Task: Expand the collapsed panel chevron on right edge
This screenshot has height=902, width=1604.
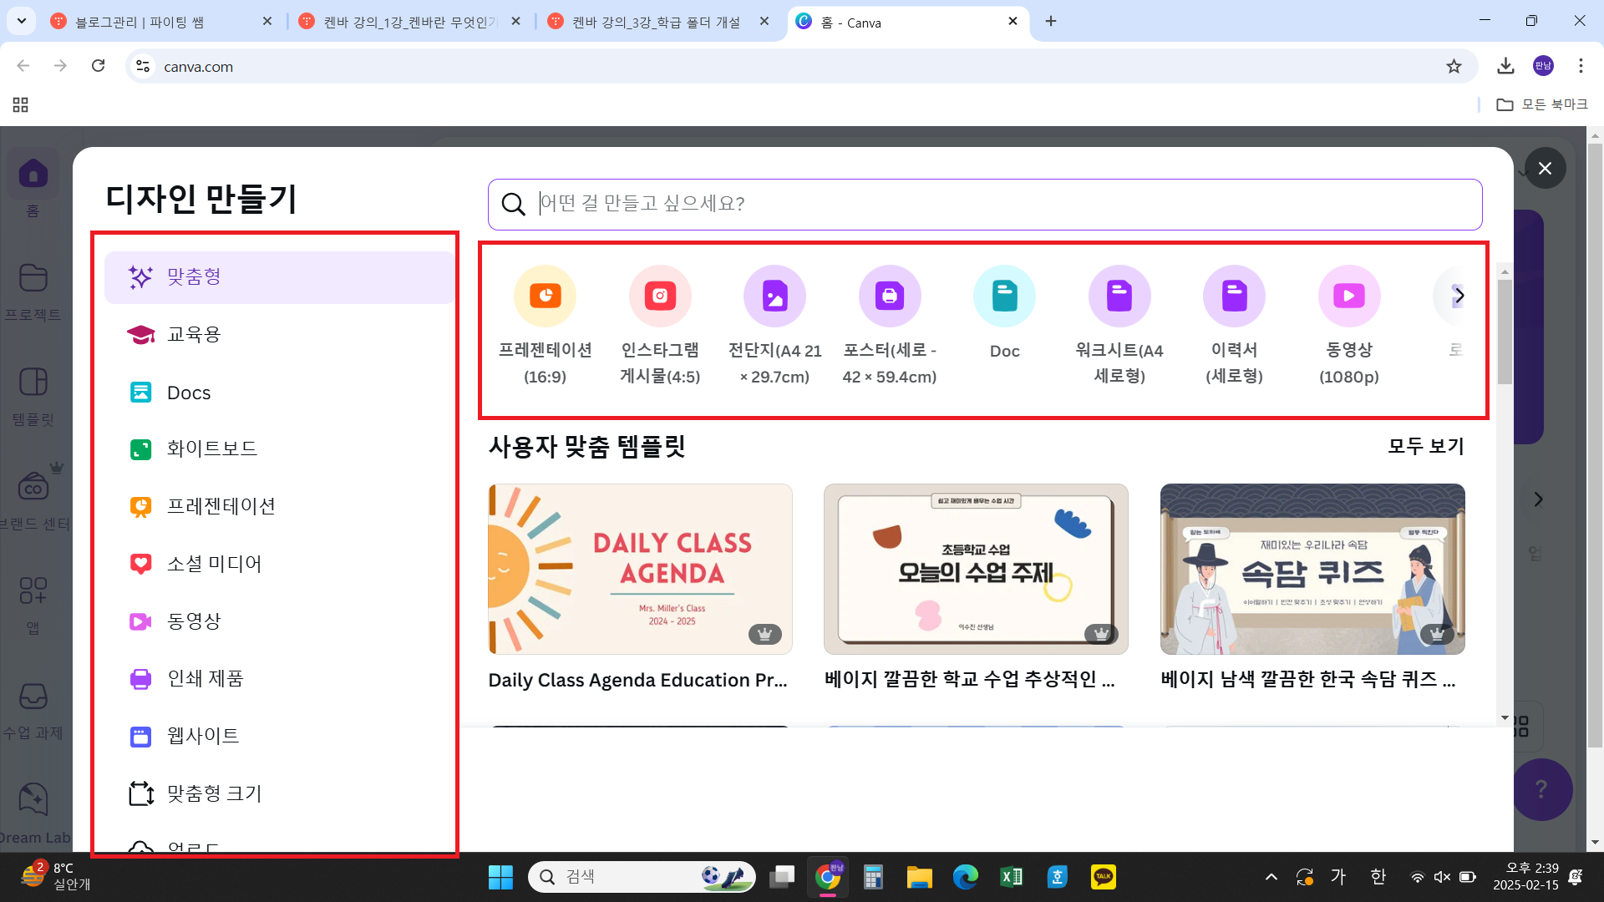Action: pyautogui.click(x=1538, y=499)
